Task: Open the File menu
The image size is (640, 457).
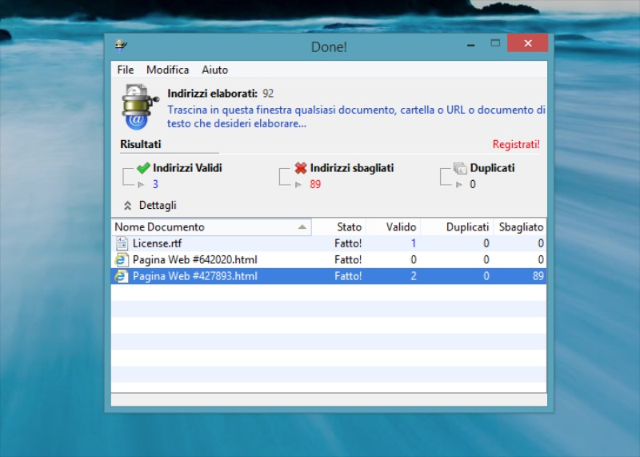Action: tap(126, 70)
